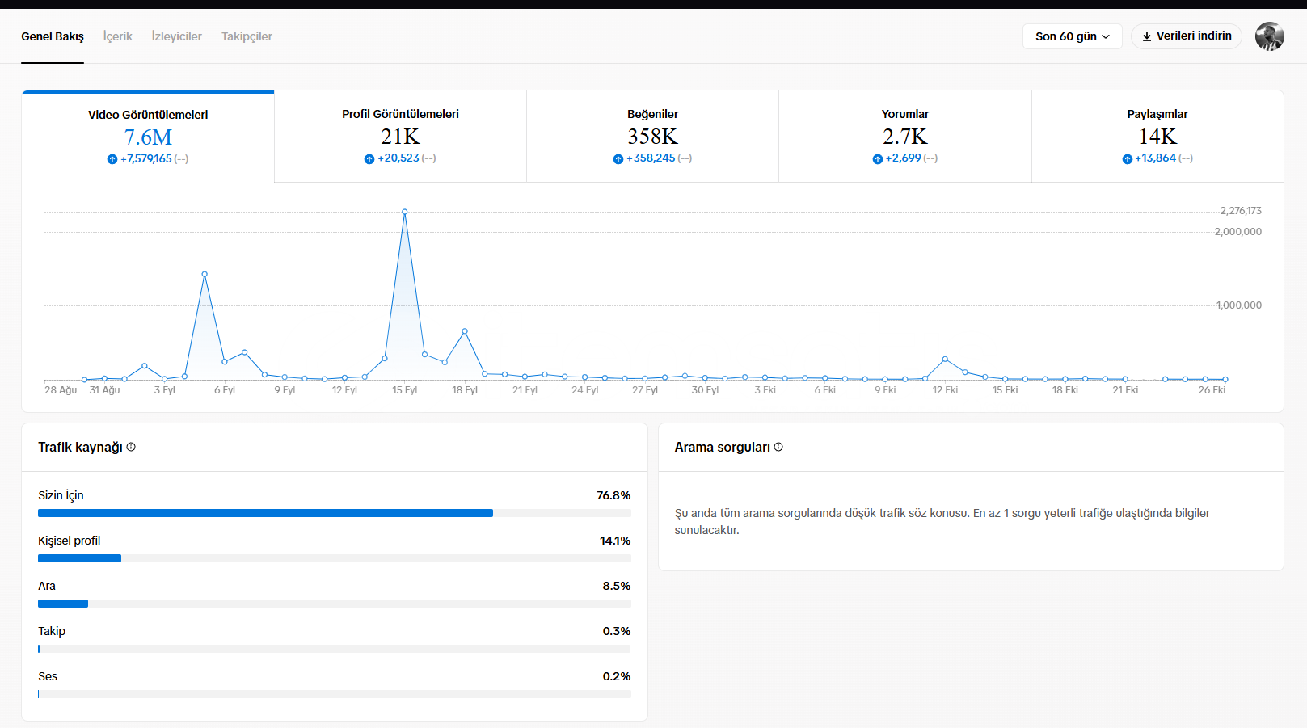Click blue arrow icon under Video Görüntülemeleri

point(112,159)
